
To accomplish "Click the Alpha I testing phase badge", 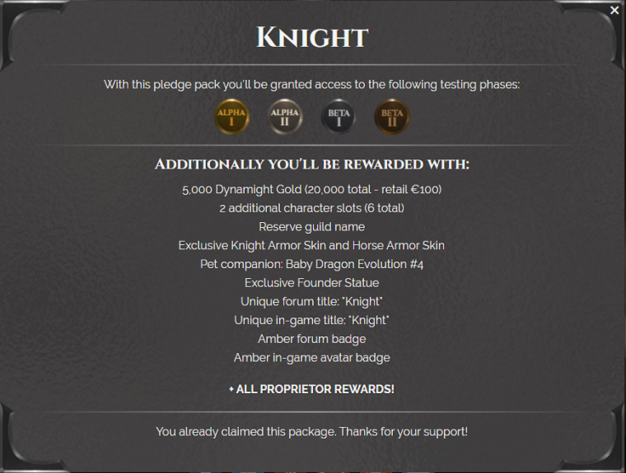I will coord(231,117).
